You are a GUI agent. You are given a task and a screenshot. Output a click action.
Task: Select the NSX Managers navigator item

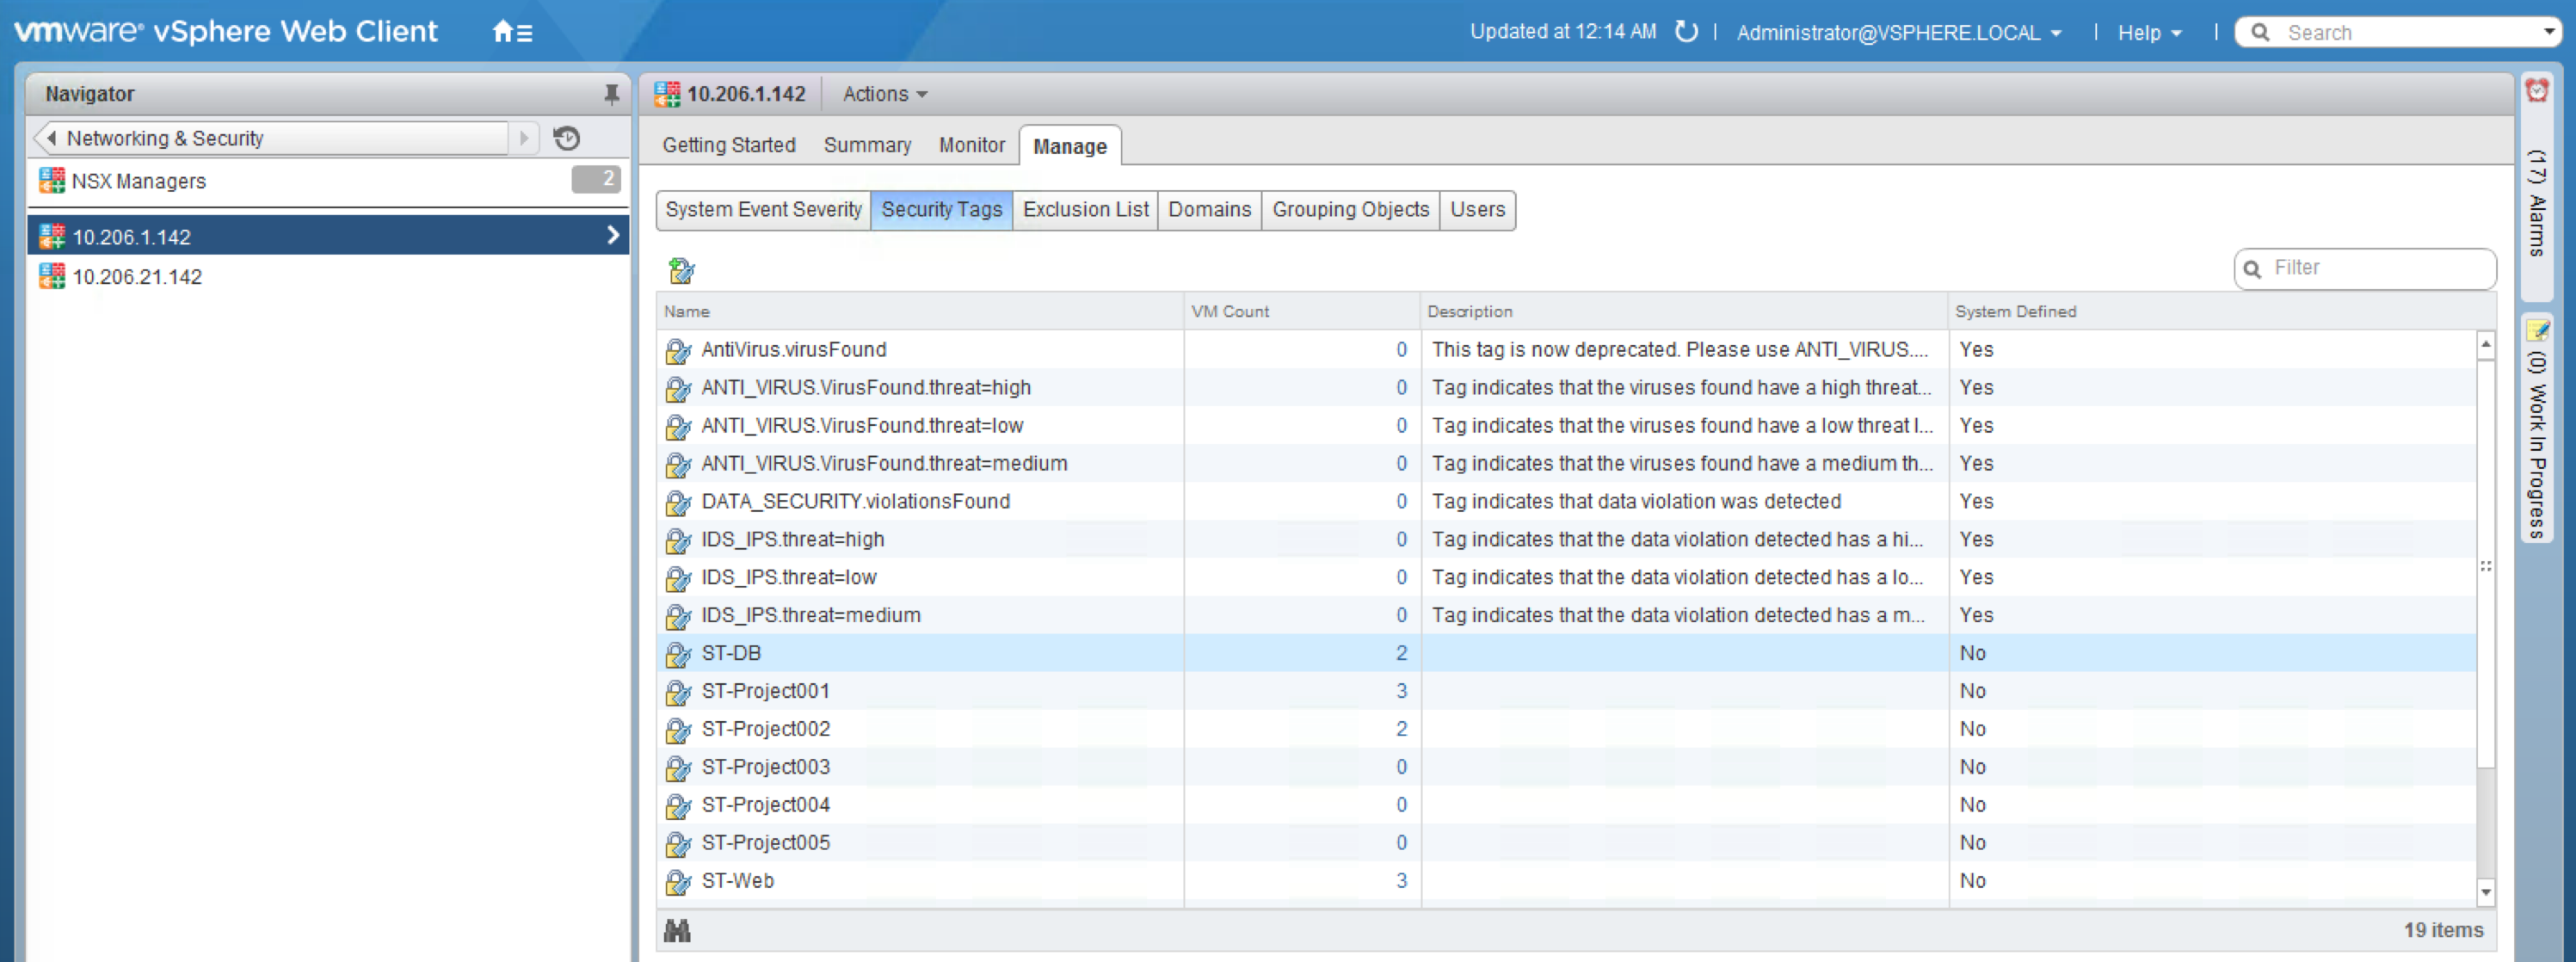click(328, 181)
